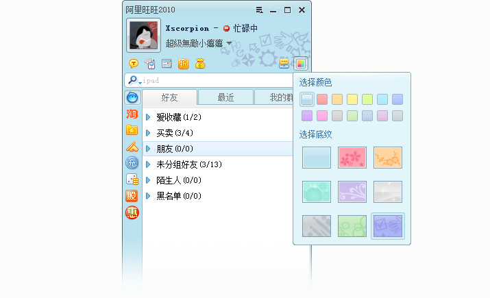Click the message box icon beside skin button

tap(285, 64)
